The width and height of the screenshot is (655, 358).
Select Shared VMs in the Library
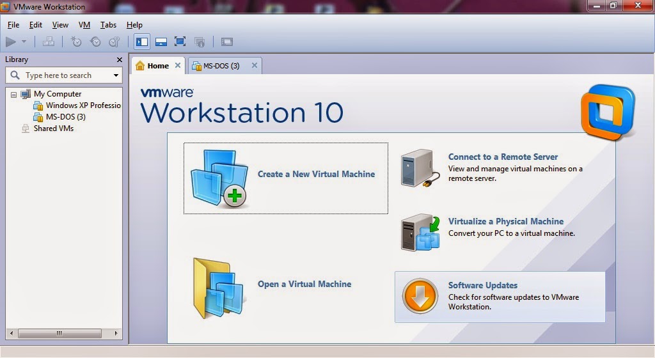coord(54,128)
